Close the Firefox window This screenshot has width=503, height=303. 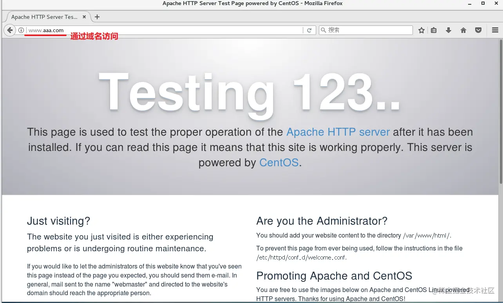click(x=497, y=3)
